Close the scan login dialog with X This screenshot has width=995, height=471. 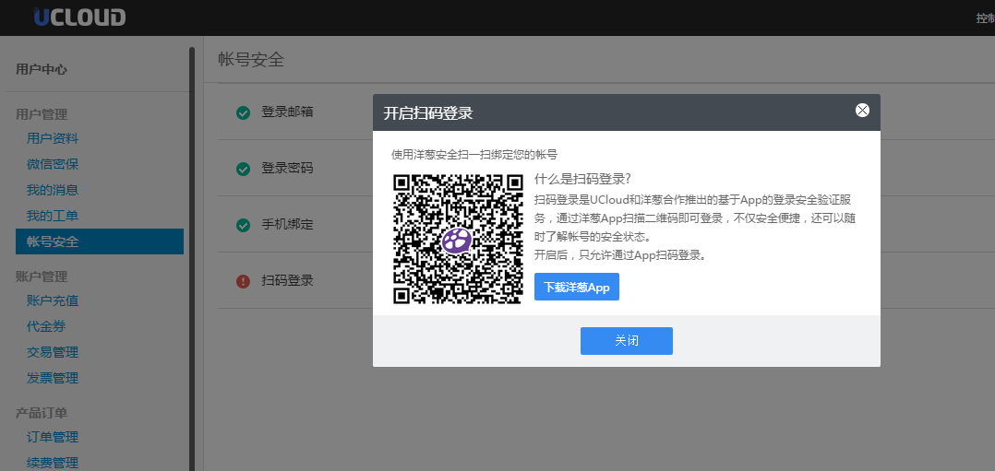[x=862, y=111]
